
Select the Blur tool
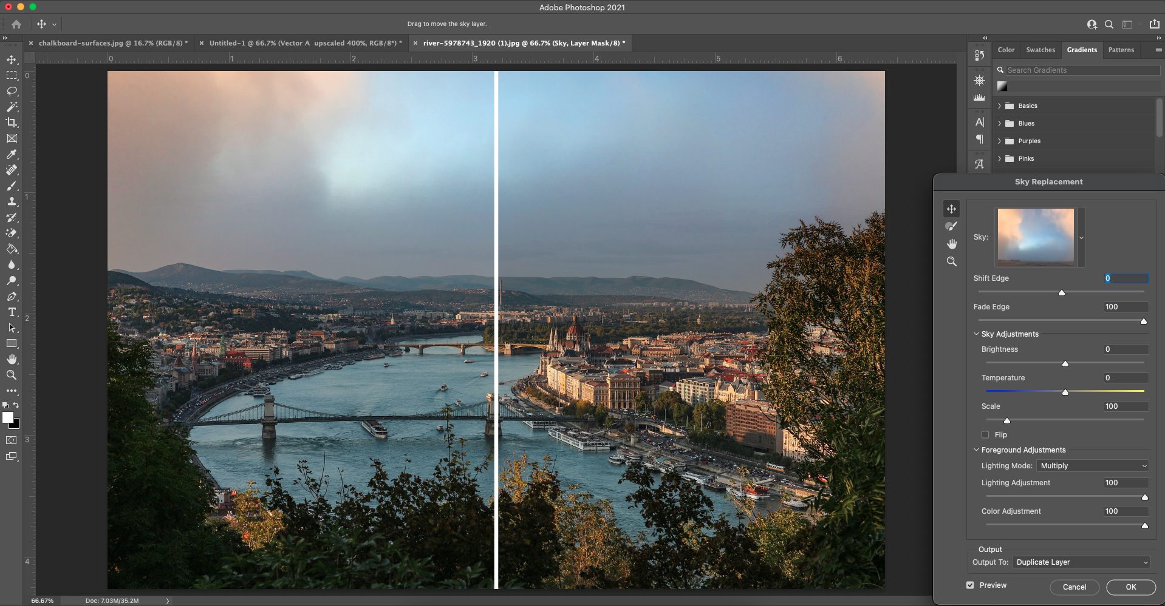tap(12, 264)
